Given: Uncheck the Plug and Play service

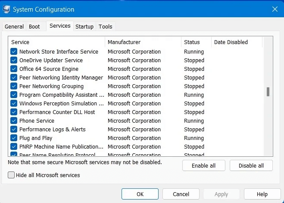Looking at the screenshot, I should coord(14,138).
